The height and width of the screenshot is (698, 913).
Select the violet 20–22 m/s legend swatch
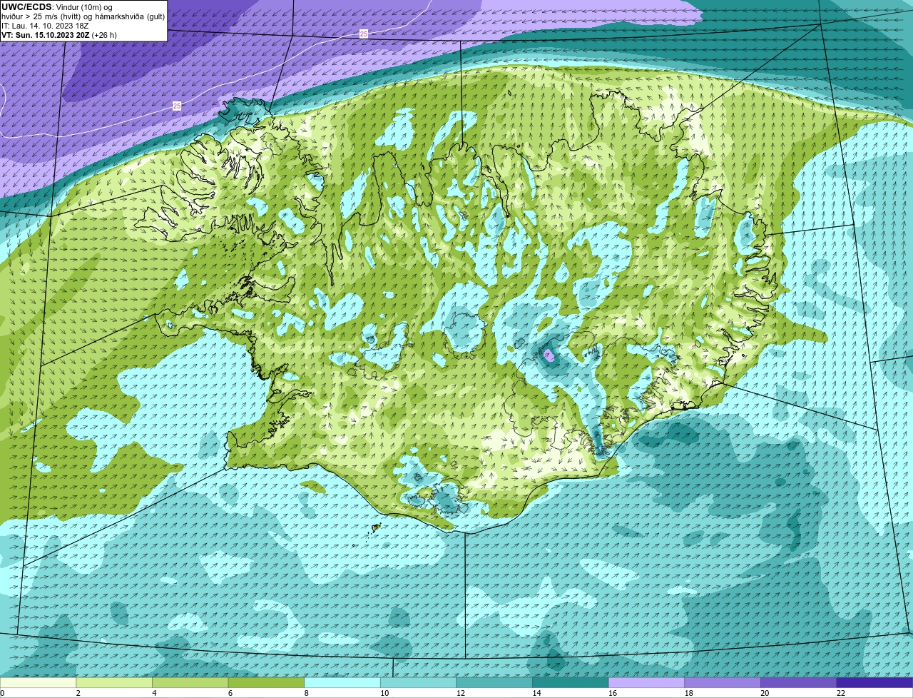pyautogui.click(x=799, y=682)
